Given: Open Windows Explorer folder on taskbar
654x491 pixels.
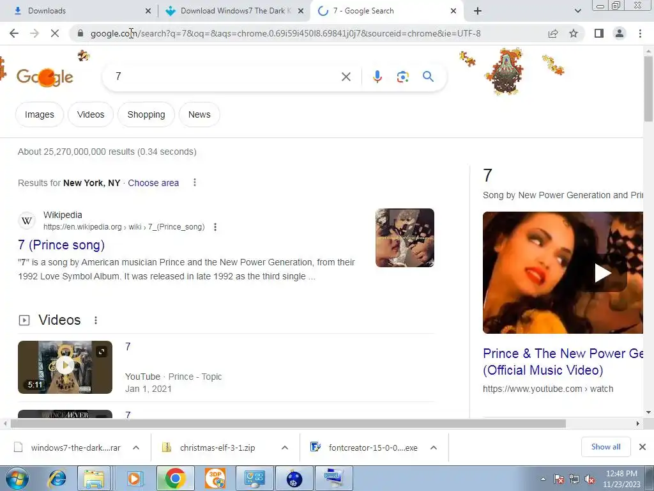Looking at the screenshot, I should click(94, 478).
